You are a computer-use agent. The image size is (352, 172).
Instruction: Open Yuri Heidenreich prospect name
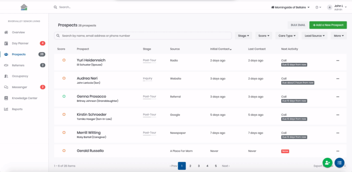click(x=91, y=60)
